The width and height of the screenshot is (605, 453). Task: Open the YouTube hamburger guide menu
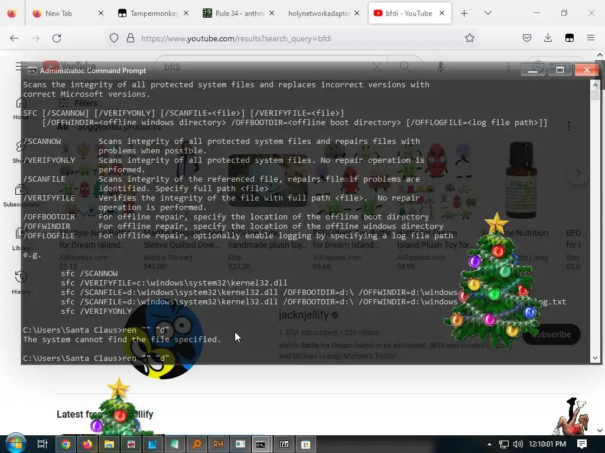point(21,67)
